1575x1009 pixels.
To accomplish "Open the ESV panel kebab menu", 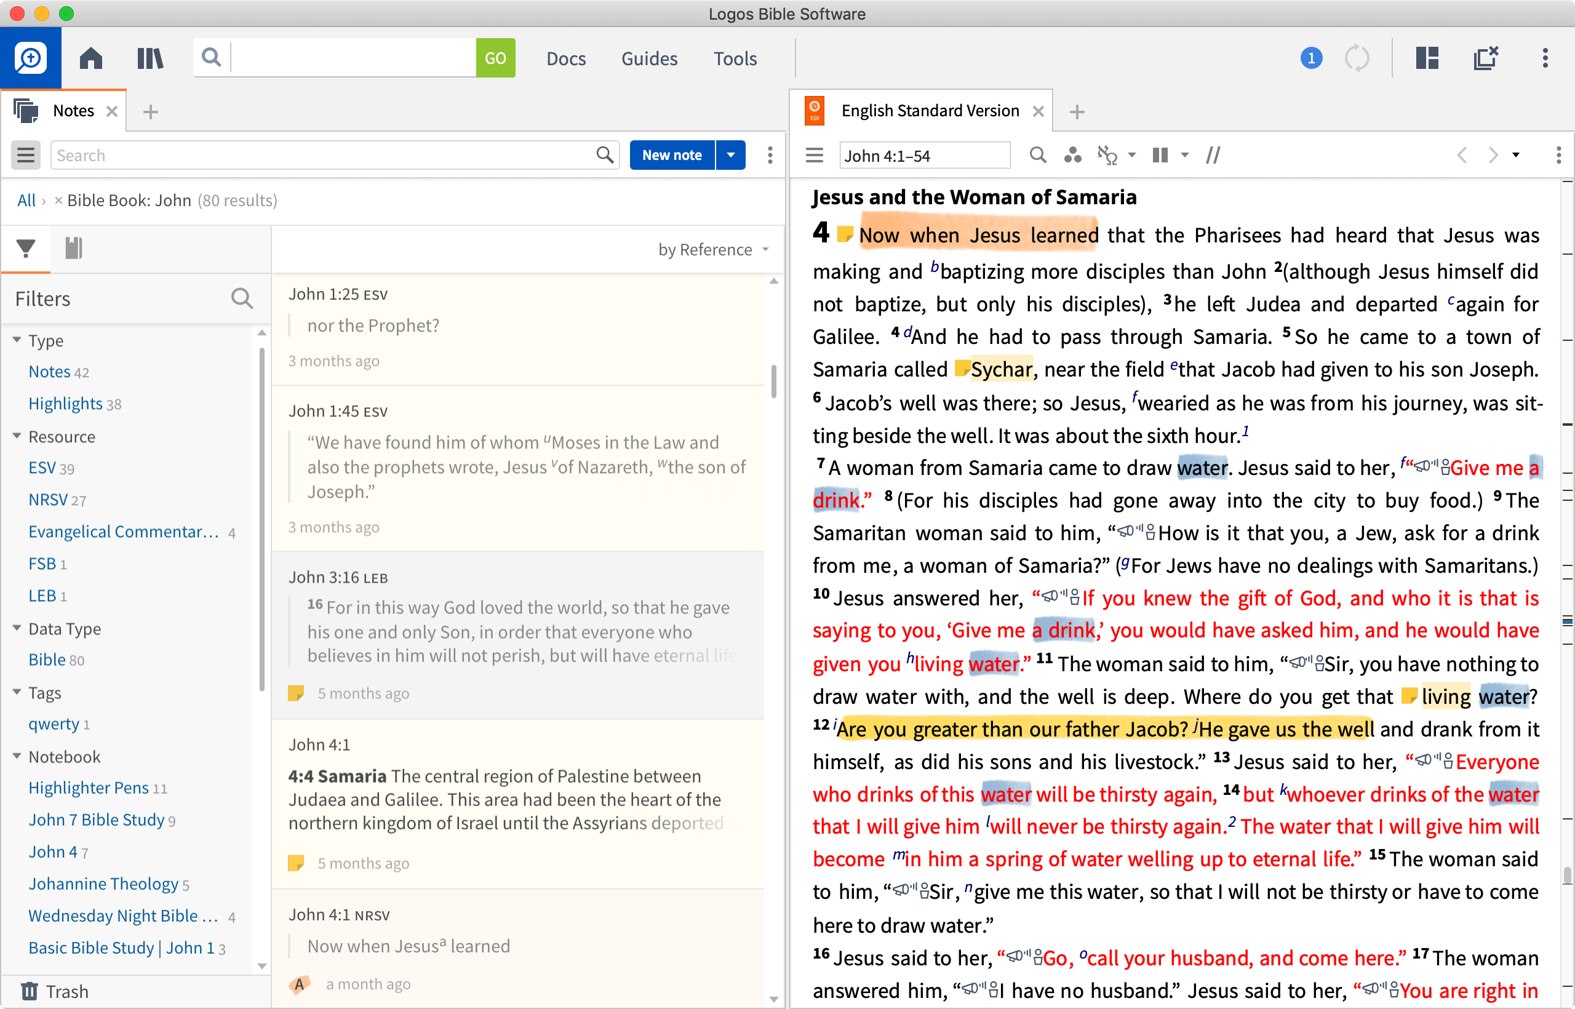I will (x=1558, y=155).
